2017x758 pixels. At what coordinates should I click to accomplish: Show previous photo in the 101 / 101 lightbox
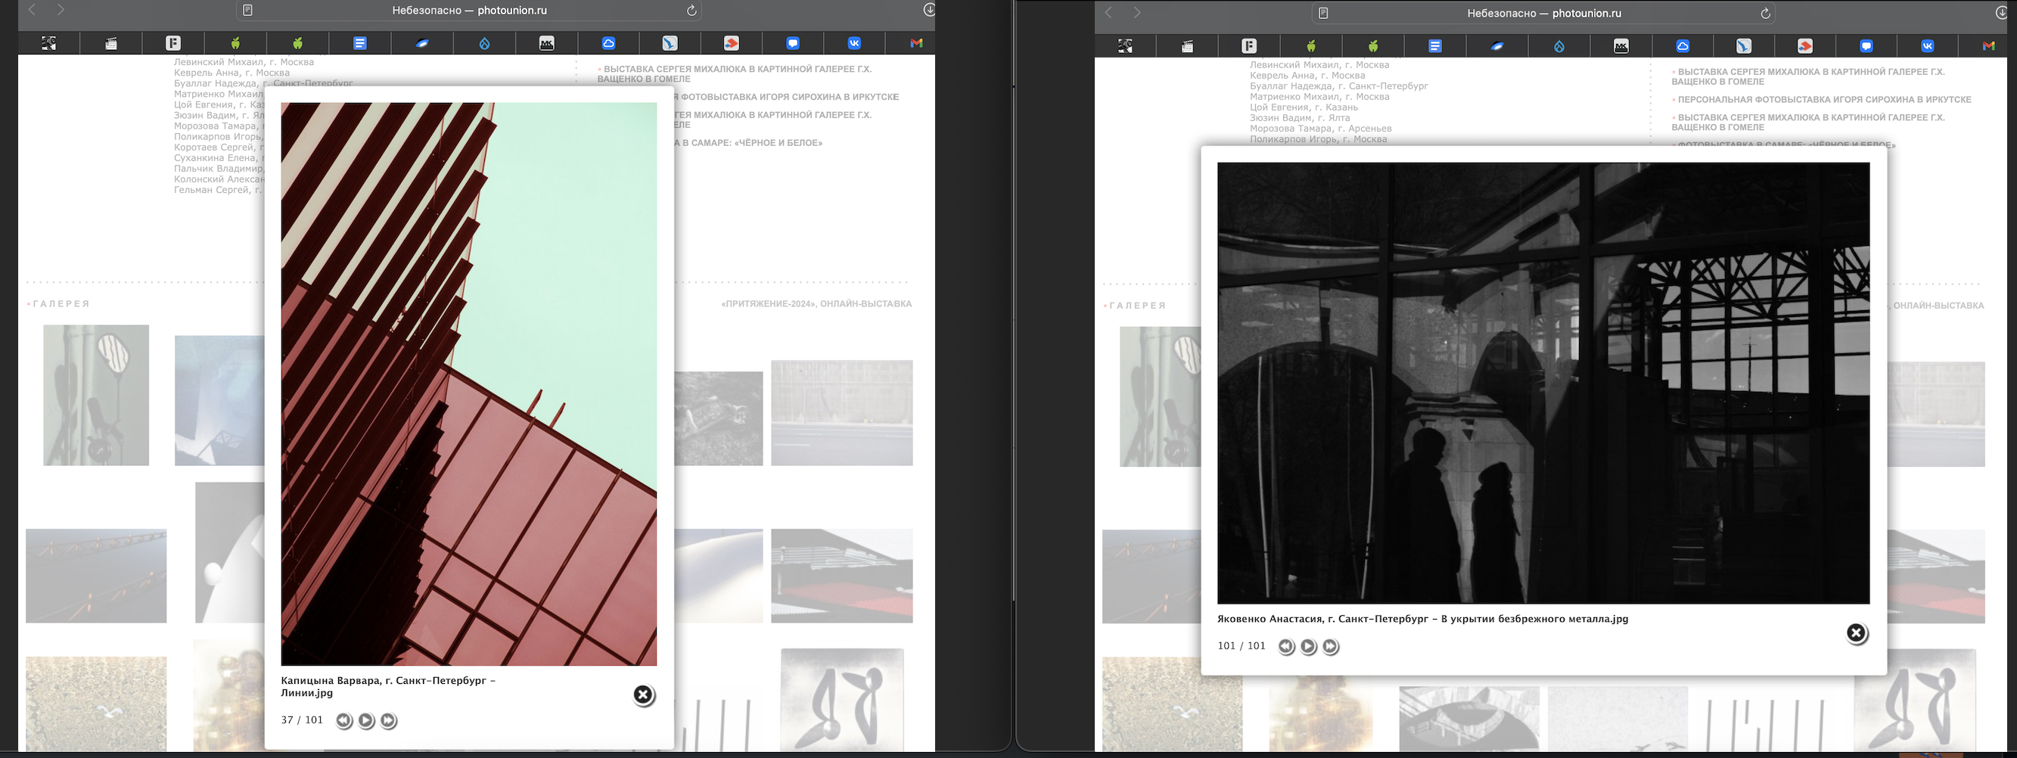pos(1285,647)
